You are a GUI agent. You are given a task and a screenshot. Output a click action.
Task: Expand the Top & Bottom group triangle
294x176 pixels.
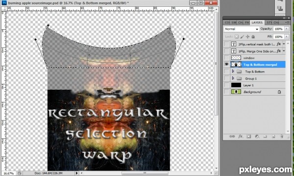[233, 71]
